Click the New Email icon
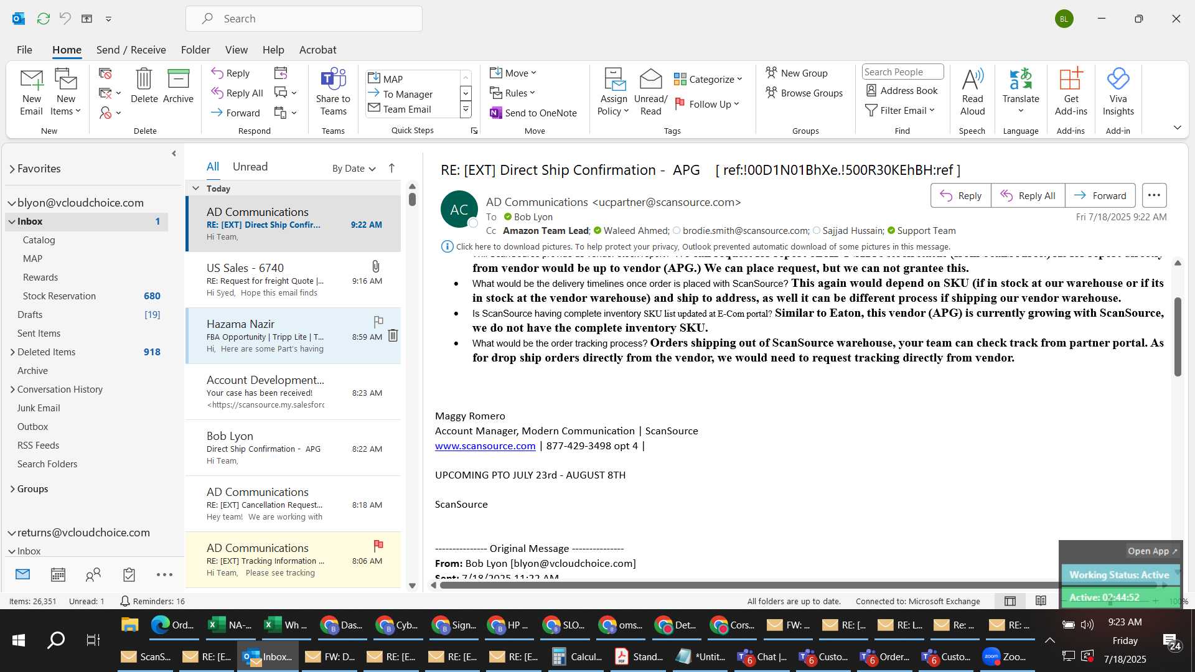The width and height of the screenshot is (1195, 672). [31, 91]
